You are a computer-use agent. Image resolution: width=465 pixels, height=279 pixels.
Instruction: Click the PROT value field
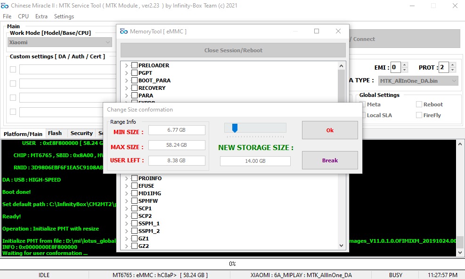pos(444,67)
